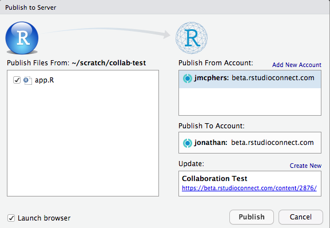
Task: Click the blue R sphere logo
Action: coord(22,38)
